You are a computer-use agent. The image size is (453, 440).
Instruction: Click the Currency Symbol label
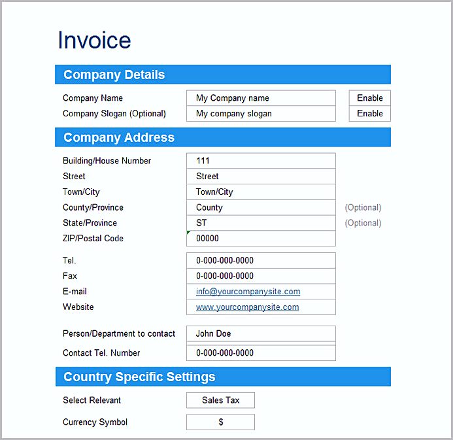(x=95, y=422)
